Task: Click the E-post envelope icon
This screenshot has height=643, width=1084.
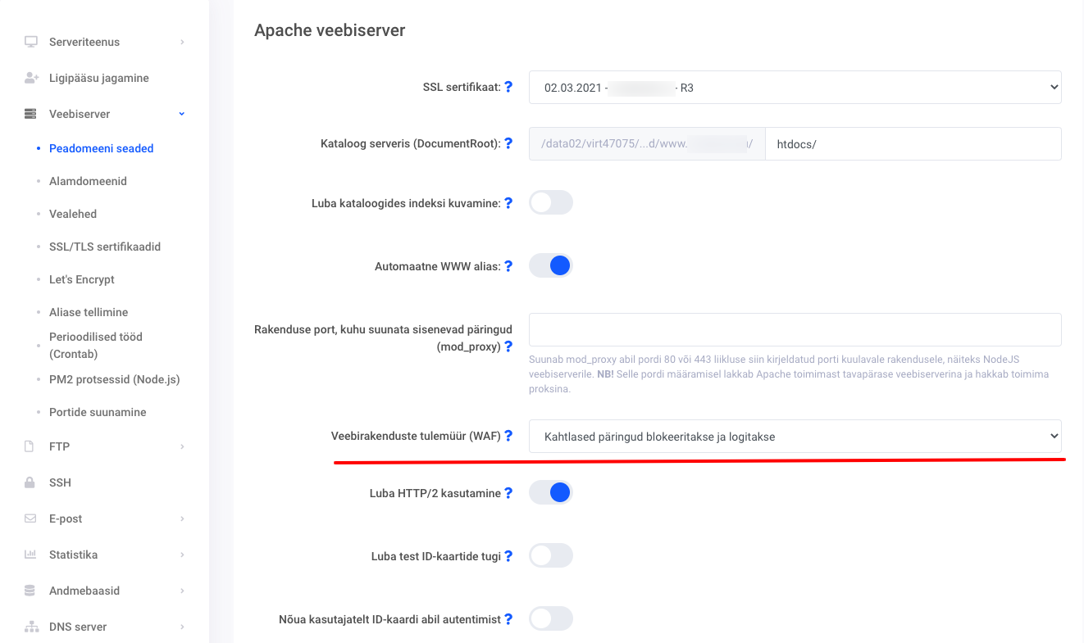Action: (31, 518)
